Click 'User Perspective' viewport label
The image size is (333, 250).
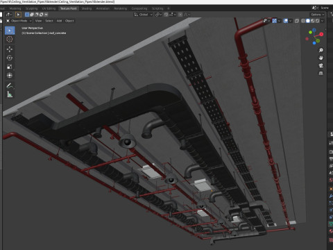[32, 28]
